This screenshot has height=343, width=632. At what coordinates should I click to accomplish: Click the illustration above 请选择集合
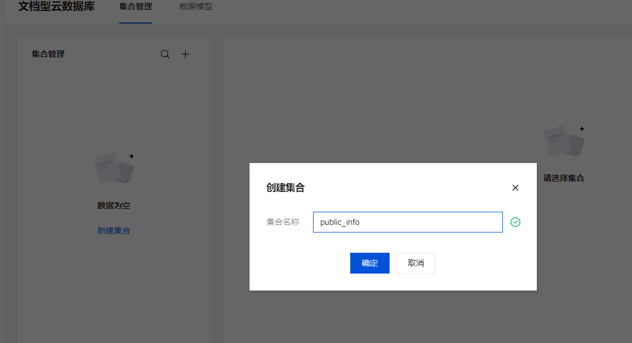tap(564, 141)
